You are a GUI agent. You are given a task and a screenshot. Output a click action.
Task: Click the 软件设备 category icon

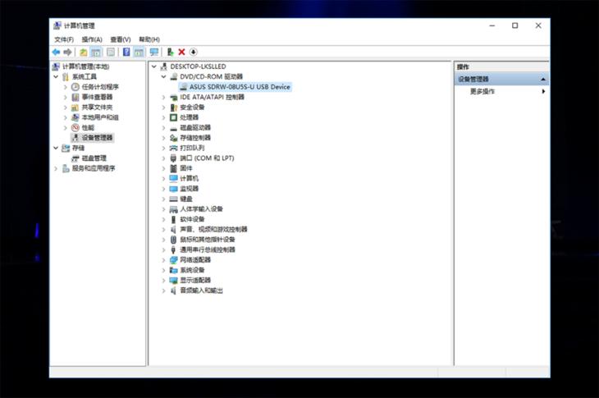pyautogui.click(x=173, y=219)
